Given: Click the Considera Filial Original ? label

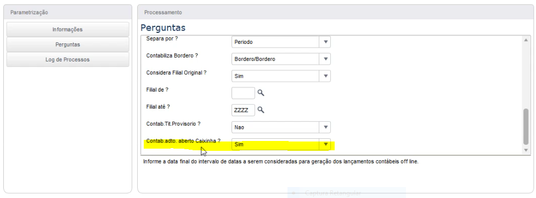Looking at the screenshot, I should pos(176,72).
